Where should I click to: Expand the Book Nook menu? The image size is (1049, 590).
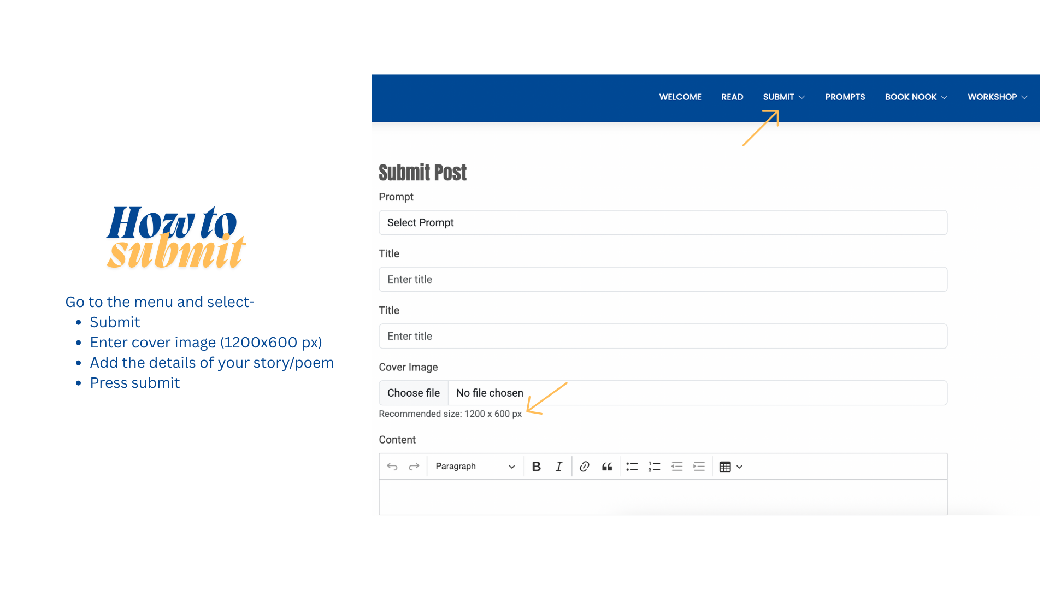point(916,97)
